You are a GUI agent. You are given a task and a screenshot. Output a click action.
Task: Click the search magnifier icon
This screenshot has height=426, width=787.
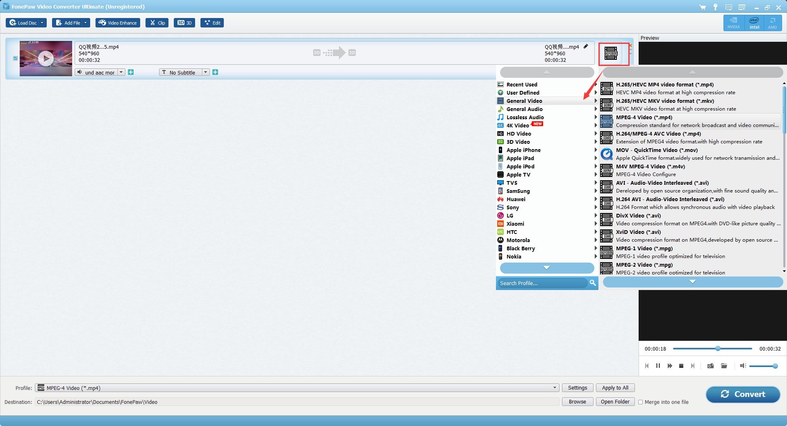click(x=593, y=283)
